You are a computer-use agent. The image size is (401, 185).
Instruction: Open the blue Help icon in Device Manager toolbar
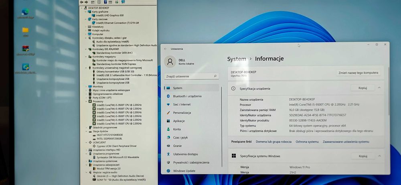pos(105,2)
